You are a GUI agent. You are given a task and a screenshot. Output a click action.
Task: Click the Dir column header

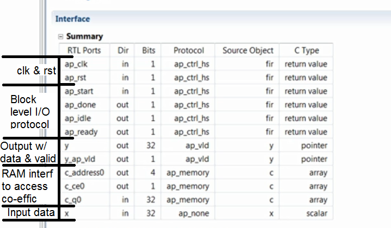coord(123,50)
